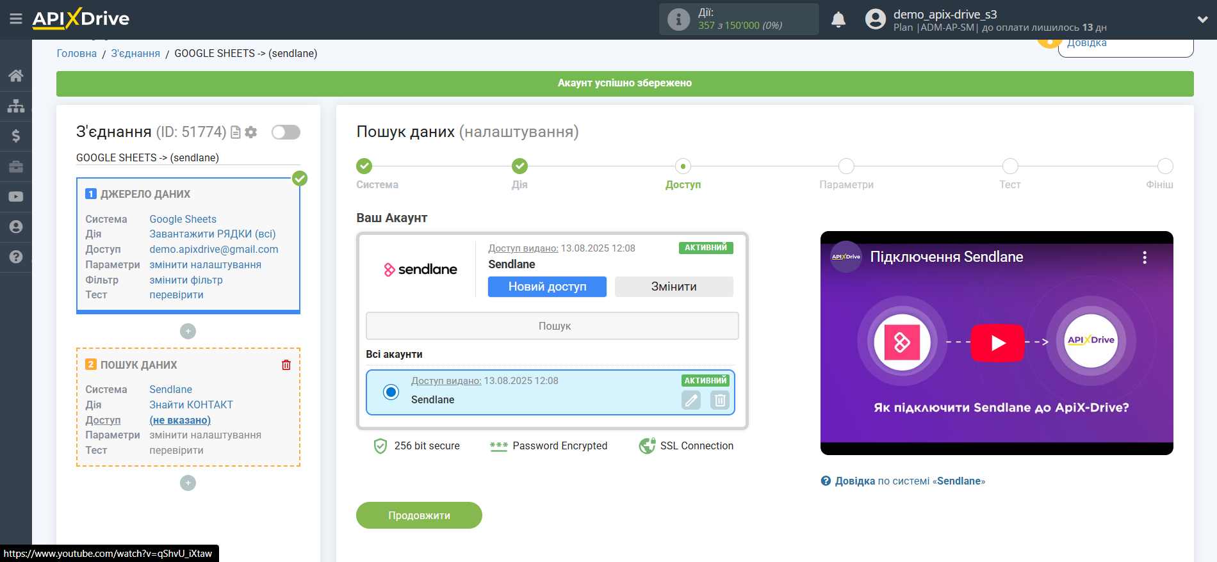Delete the Пошук даних block with trash icon
Viewport: 1217px width, 562px height.
pos(286,365)
